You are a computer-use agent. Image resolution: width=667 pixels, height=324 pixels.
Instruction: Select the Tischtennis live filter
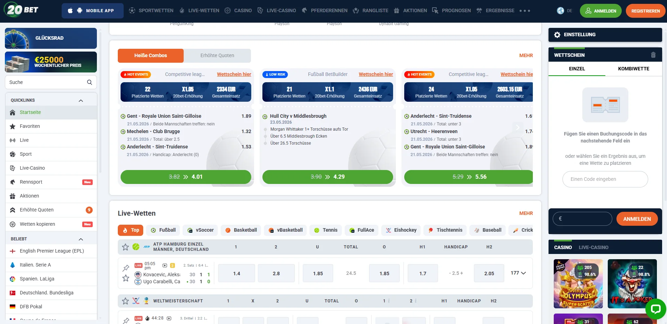click(445, 230)
